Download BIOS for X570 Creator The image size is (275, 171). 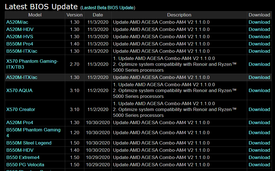point(259,109)
